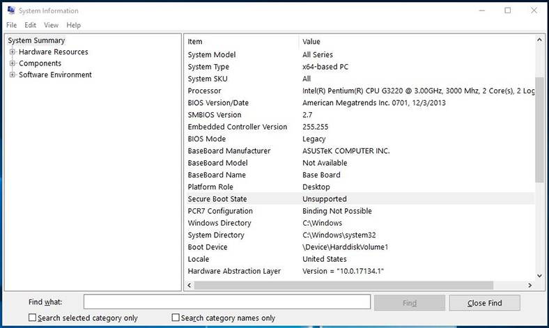The width and height of the screenshot is (549, 328).
Task: Select the Platform Role row
Action: [x=360, y=187]
